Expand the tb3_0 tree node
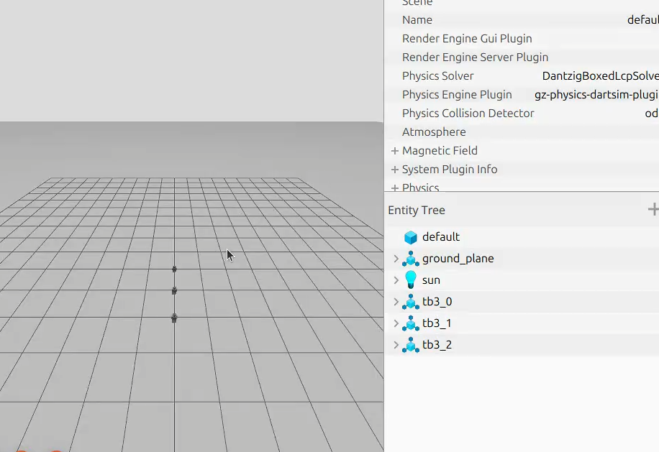The height and width of the screenshot is (452, 659). tap(396, 302)
